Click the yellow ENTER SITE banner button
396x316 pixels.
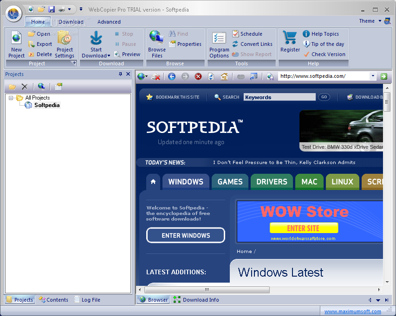(304, 228)
